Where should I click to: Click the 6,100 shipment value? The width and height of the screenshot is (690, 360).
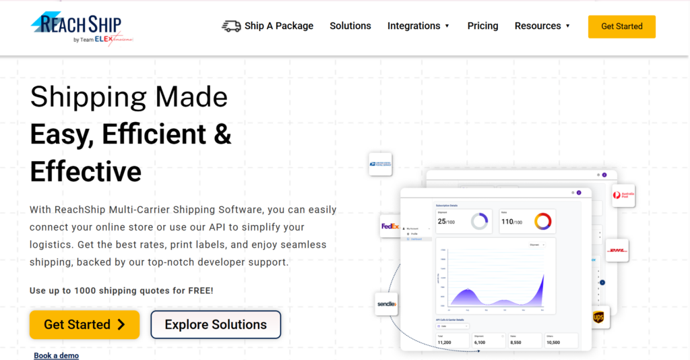[480, 342]
